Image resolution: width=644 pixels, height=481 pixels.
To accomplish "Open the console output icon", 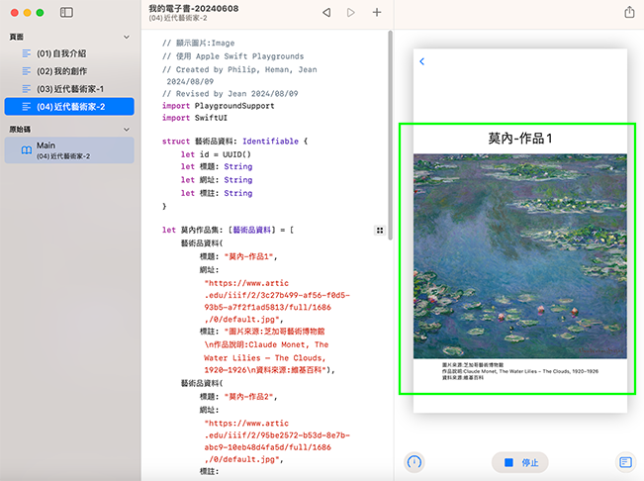I will (x=625, y=462).
